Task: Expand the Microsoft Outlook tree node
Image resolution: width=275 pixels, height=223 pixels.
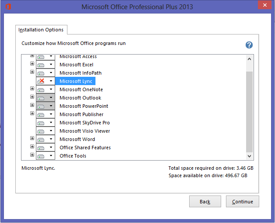Action: click(32, 96)
